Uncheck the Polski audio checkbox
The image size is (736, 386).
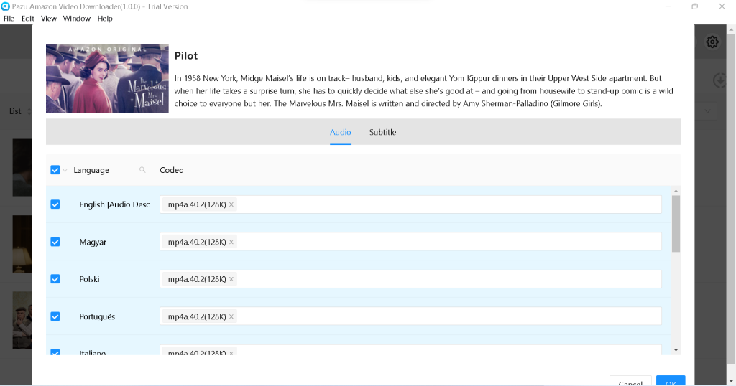point(55,279)
